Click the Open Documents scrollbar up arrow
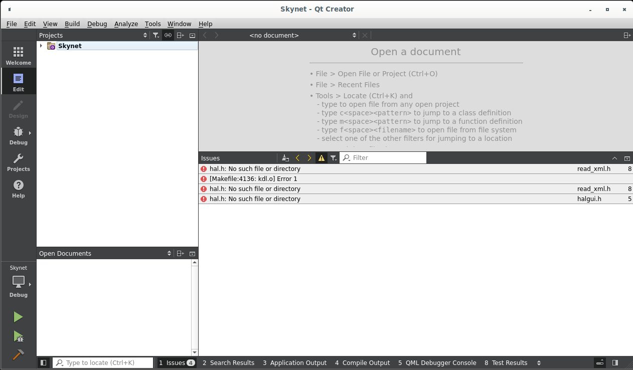Image resolution: width=633 pixels, height=370 pixels. tap(195, 263)
